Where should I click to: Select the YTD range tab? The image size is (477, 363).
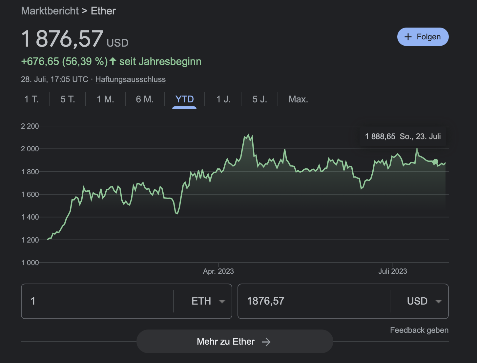tap(184, 99)
